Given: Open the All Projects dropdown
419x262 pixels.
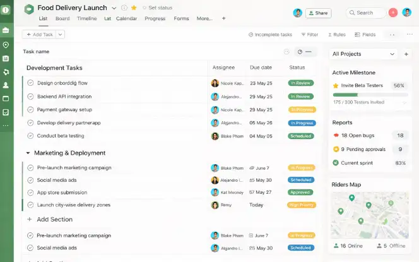Looking at the screenshot, I should tap(363, 54).
